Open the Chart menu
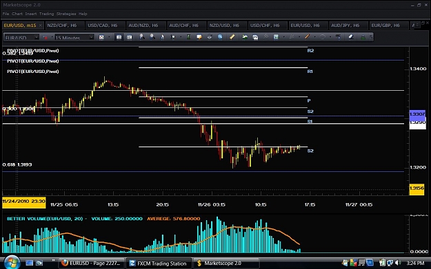 tap(17, 14)
